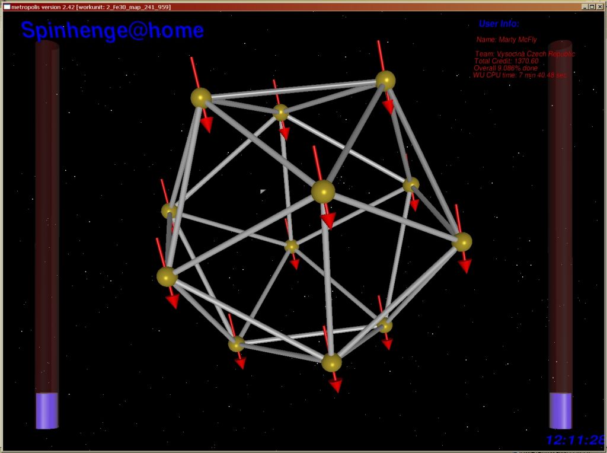Minimize the metropolis window
Viewport: 607px width, 453px height.
[x=584, y=7]
